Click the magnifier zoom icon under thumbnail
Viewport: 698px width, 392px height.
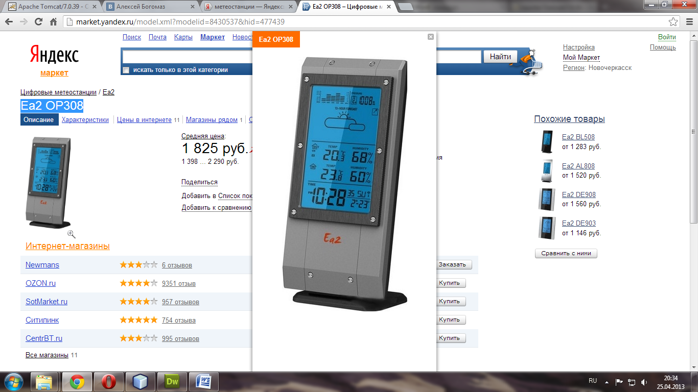[x=72, y=234]
